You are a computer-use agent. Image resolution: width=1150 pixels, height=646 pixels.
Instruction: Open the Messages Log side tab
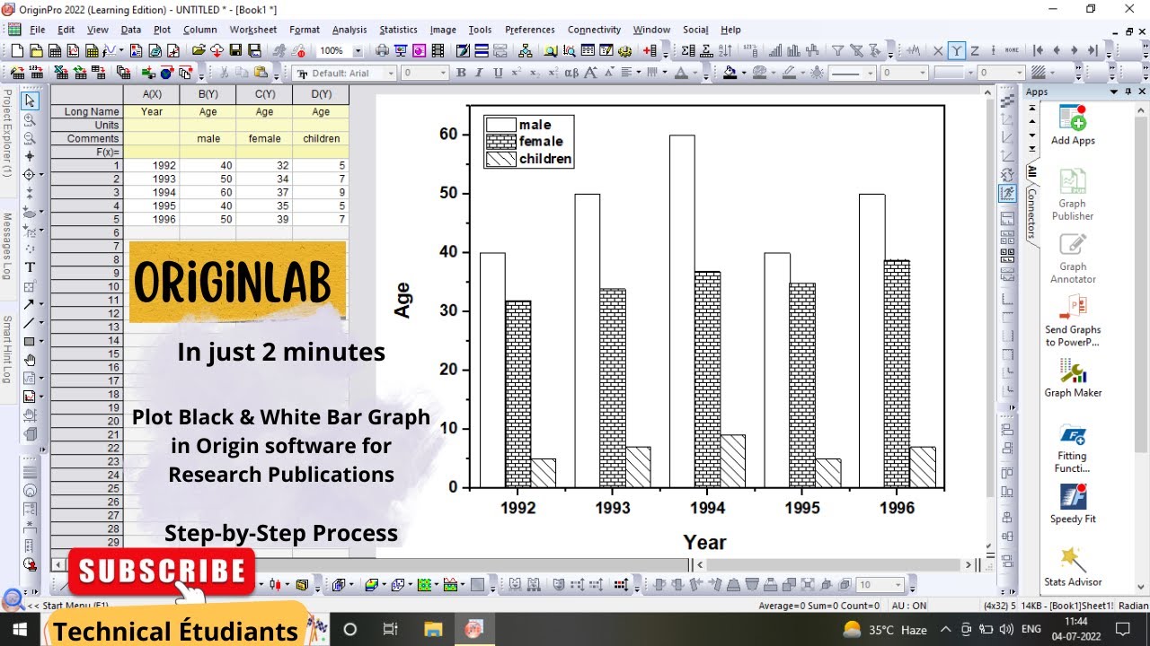pyautogui.click(x=7, y=247)
